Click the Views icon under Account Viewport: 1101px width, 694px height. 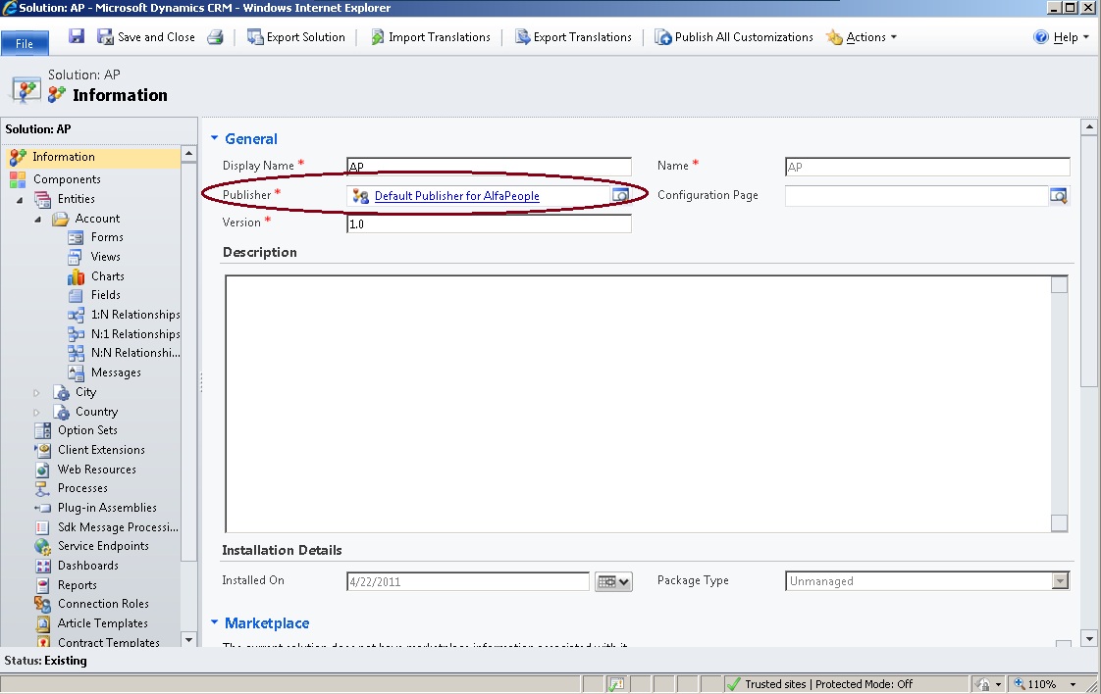click(x=76, y=257)
